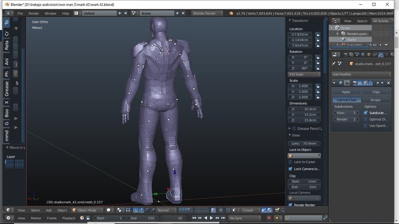Click the Render subdivisions value field
This screenshot has height=224, width=399.
(346, 119)
